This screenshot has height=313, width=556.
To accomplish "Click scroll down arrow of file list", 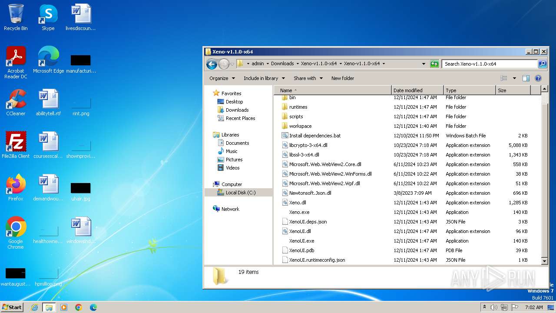I will coord(545,261).
